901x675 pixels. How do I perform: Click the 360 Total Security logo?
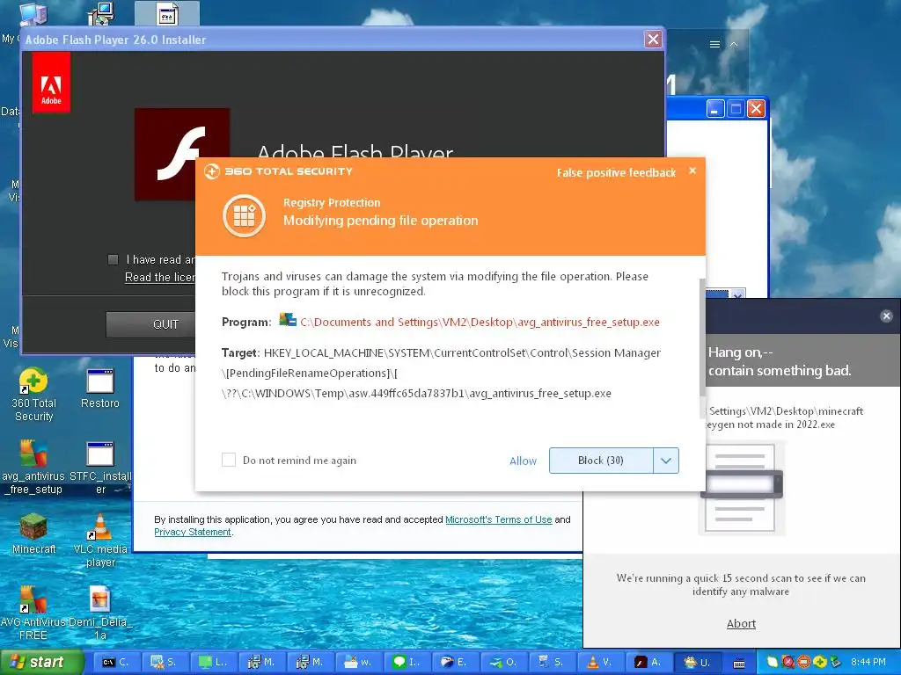[278, 171]
